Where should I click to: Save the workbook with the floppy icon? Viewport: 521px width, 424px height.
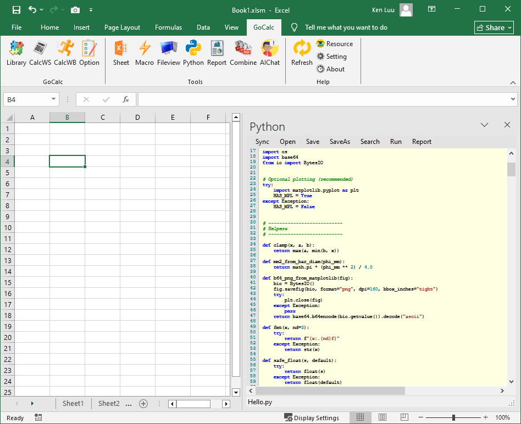pos(16,10)
